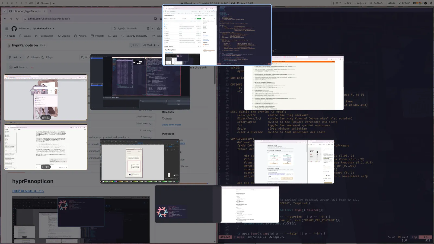
Task: Open the GitHub hamburger navigation menu
Action: point(7,28)
